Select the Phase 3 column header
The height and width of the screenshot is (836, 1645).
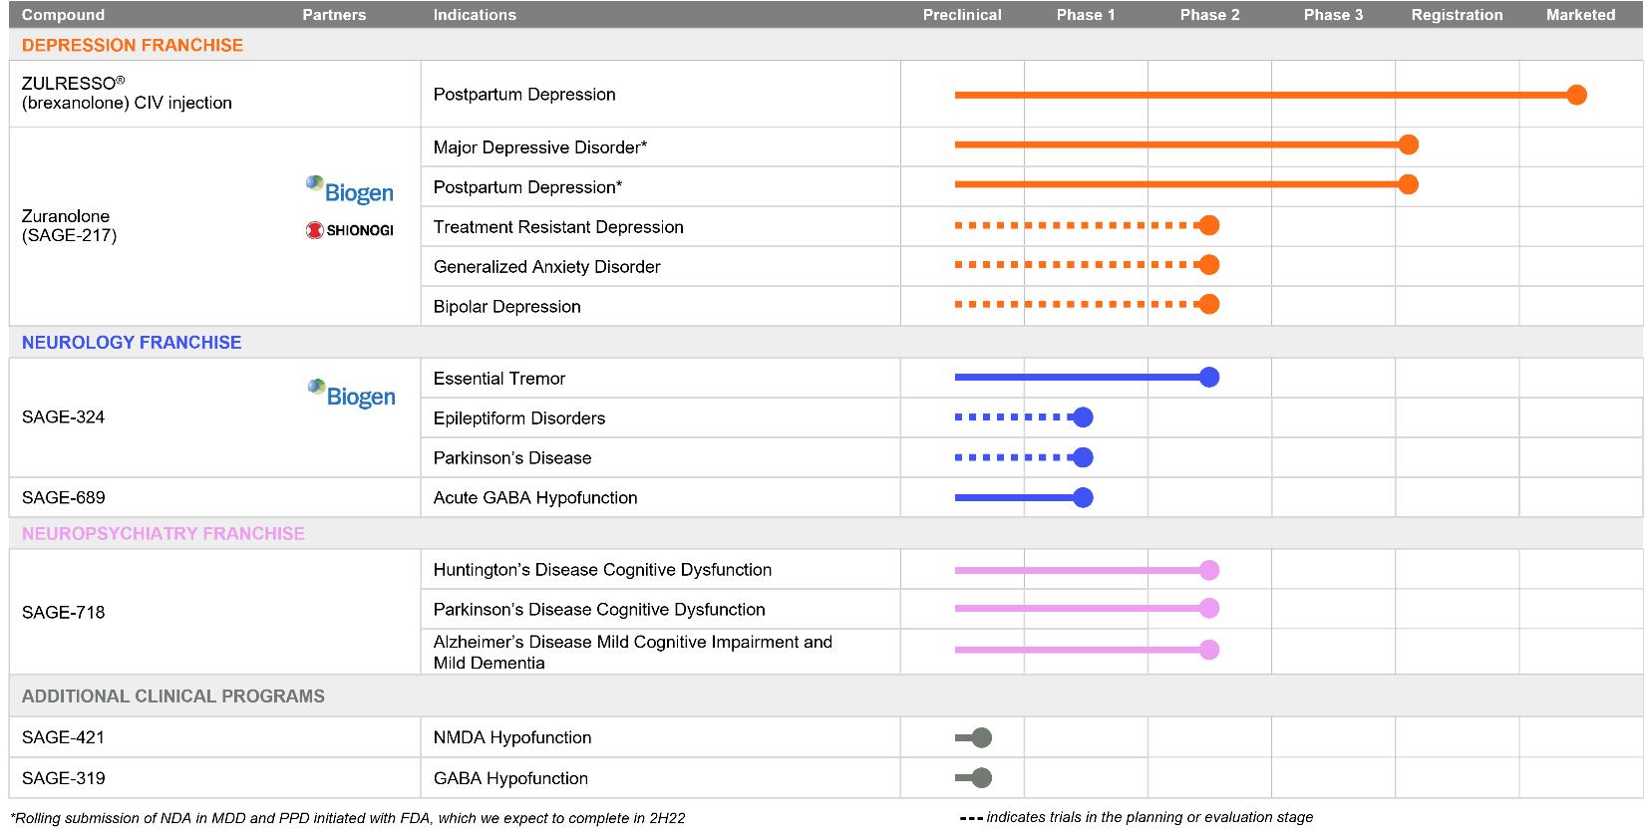tap(1333, 15)
